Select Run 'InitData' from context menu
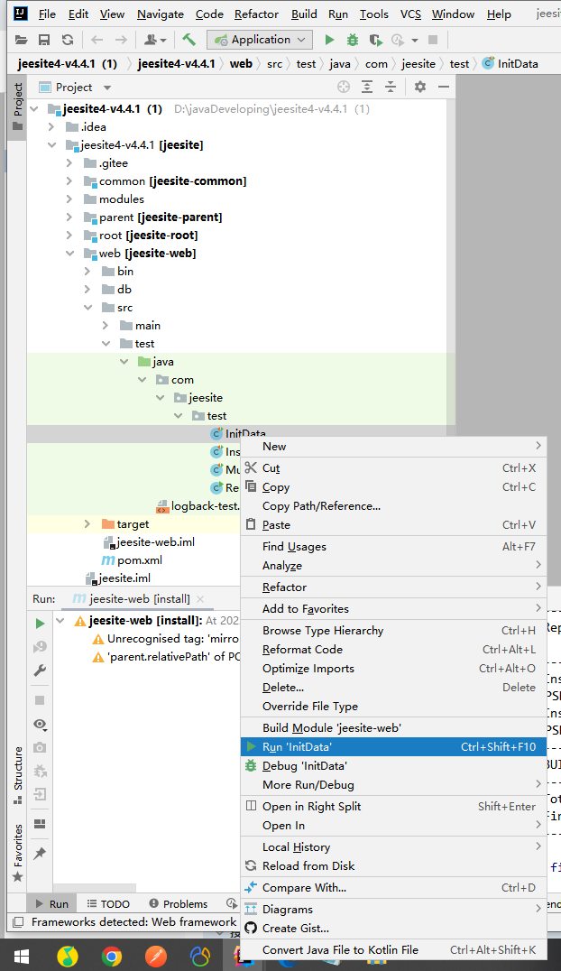Image resolution: width=561 pixels, height=971 pixels. click(393, 747)
